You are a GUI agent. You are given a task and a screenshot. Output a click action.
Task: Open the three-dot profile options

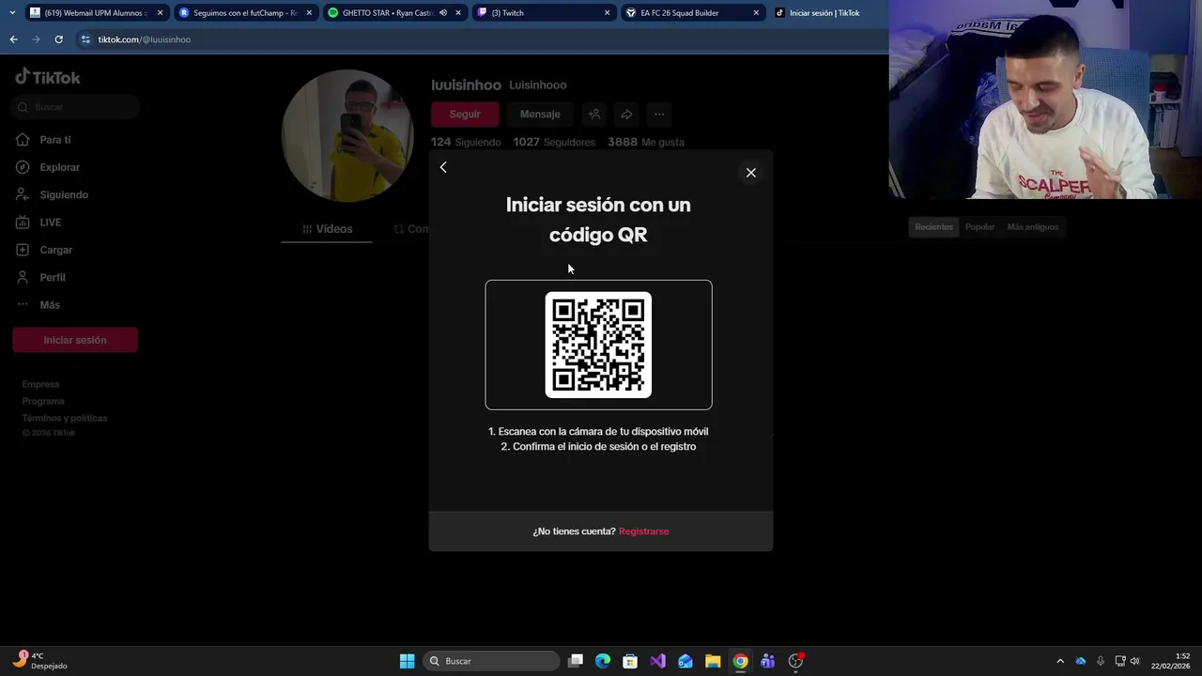(659, 114)
